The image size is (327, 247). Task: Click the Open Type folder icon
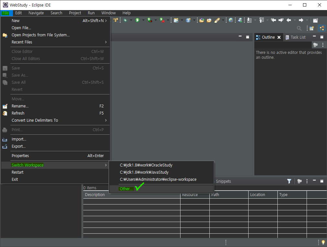click(x=202, y=20)
